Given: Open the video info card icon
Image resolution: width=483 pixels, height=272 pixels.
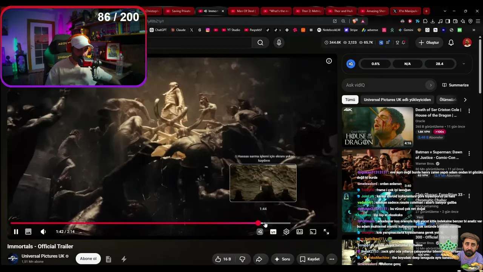Looking at the screenshot, I should click(329, 61).
